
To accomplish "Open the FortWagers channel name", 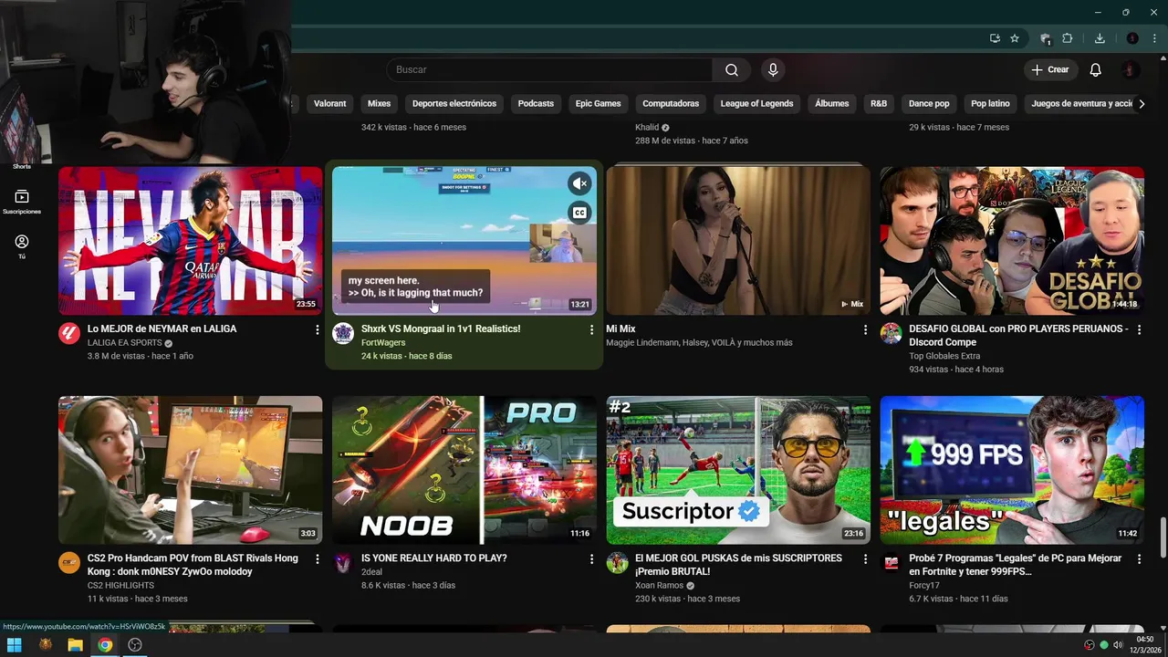I will click(x=383, y=343).
